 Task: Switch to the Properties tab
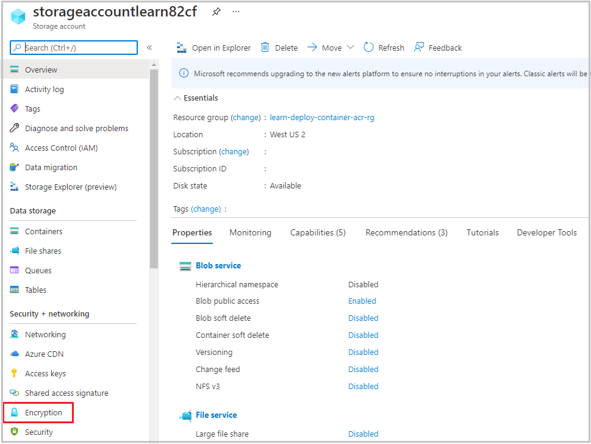click(x=192, y=232)
